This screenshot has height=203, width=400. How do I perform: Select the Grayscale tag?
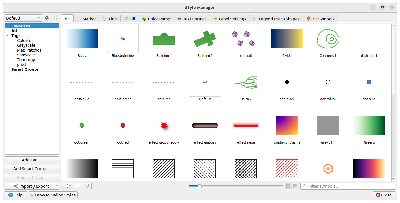pyautogui.click(x=27, y=45)
